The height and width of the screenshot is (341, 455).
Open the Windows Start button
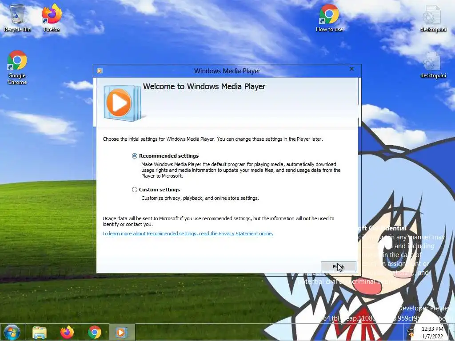tap(12, 332)
